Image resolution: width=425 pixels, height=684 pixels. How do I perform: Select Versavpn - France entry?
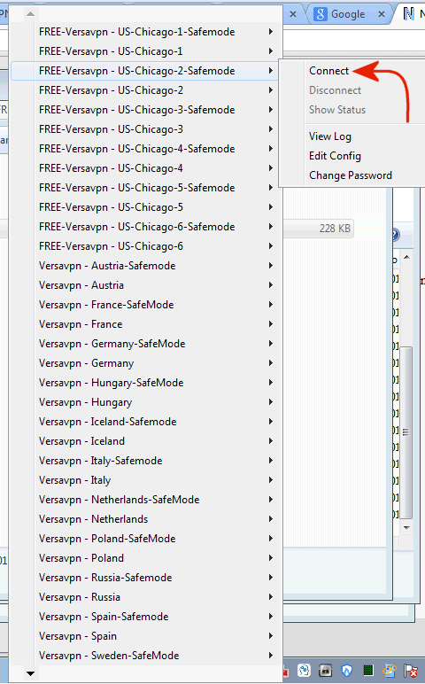[x=143, y=324]
